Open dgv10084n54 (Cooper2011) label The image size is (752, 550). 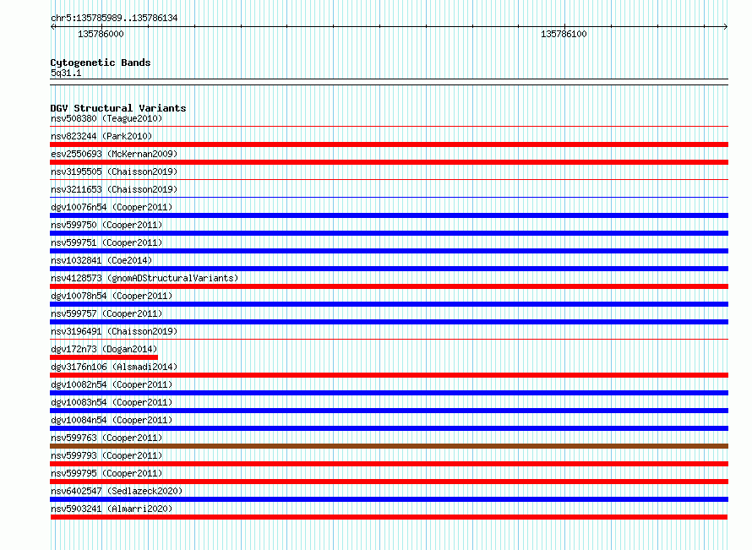112,420
